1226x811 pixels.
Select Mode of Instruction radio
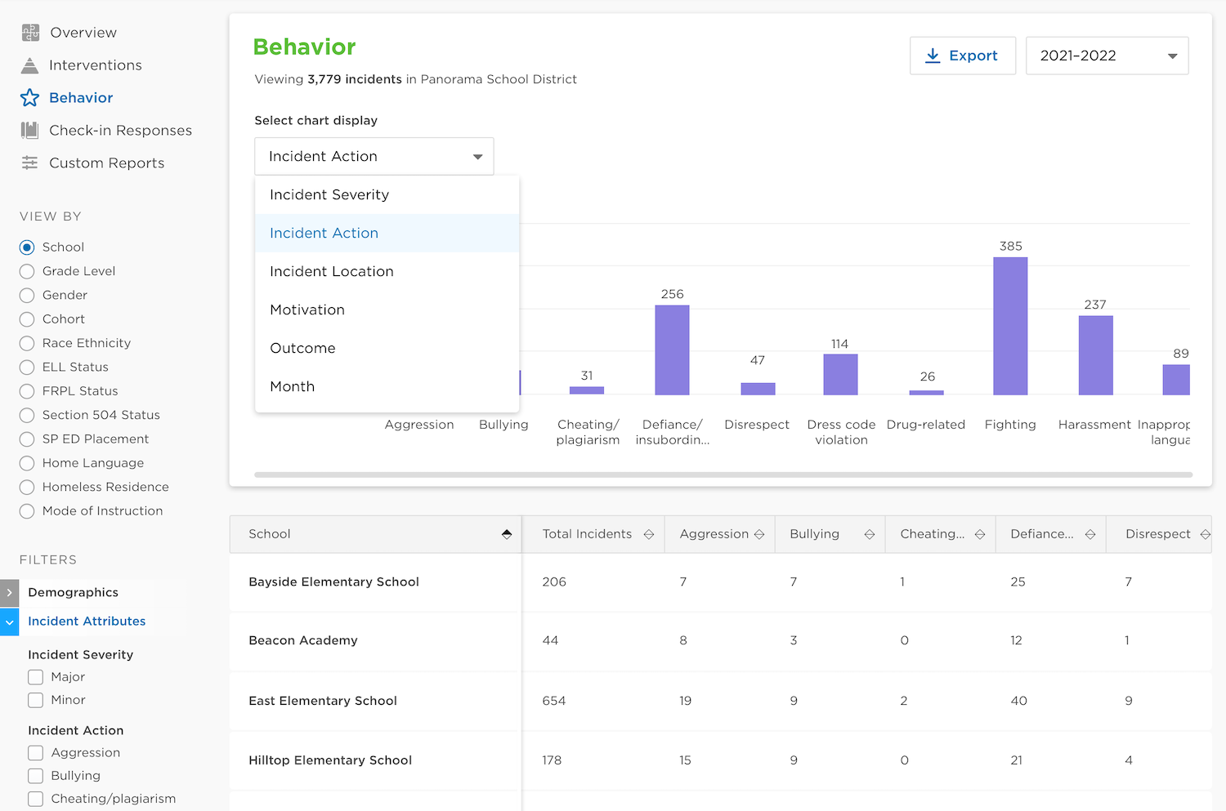pyautogui.click(x=27, y=511)
